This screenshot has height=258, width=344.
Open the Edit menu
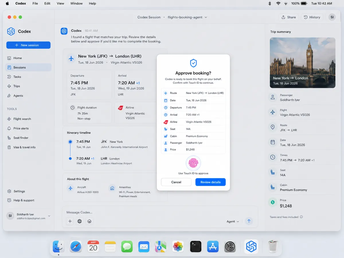pos(47,3)
